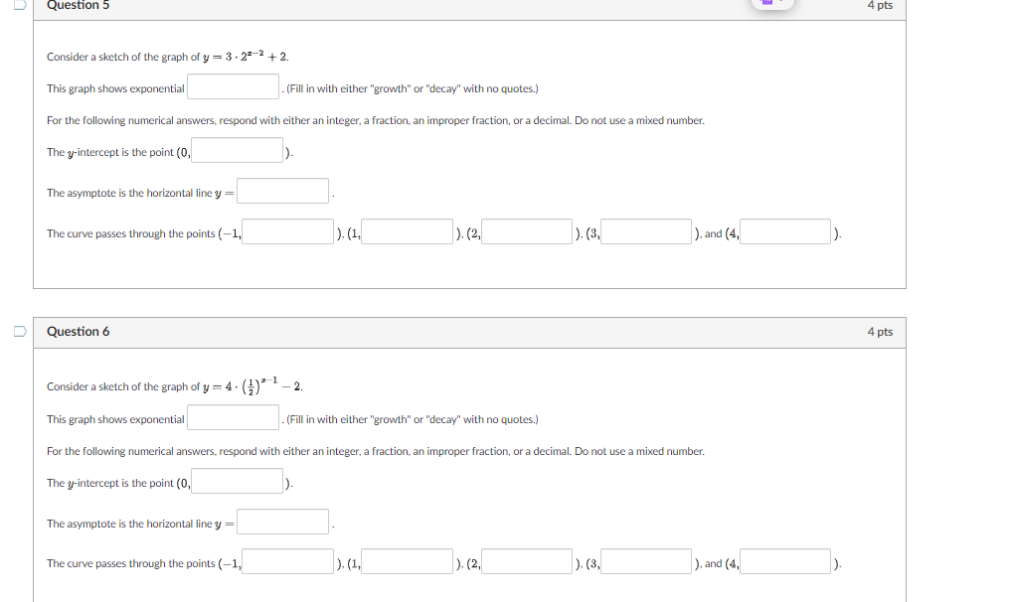The height and width of the screenshot is (602, 1010).
Task: Click Question 5 horizontal asymptote answer field
Action: click(x=282, y=190)
